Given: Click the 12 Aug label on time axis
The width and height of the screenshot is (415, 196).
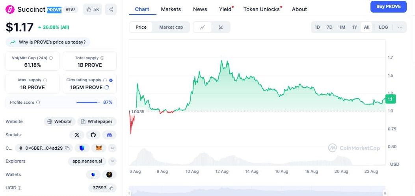Looking at the screenshot, I should click(222, 172).
